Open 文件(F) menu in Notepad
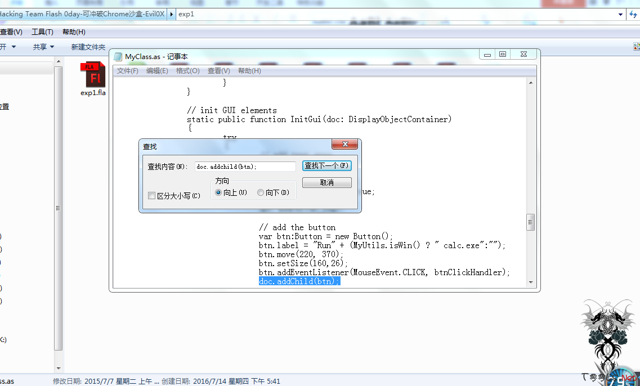This screenshot has height=386, width=640. (x=127, y=71)
